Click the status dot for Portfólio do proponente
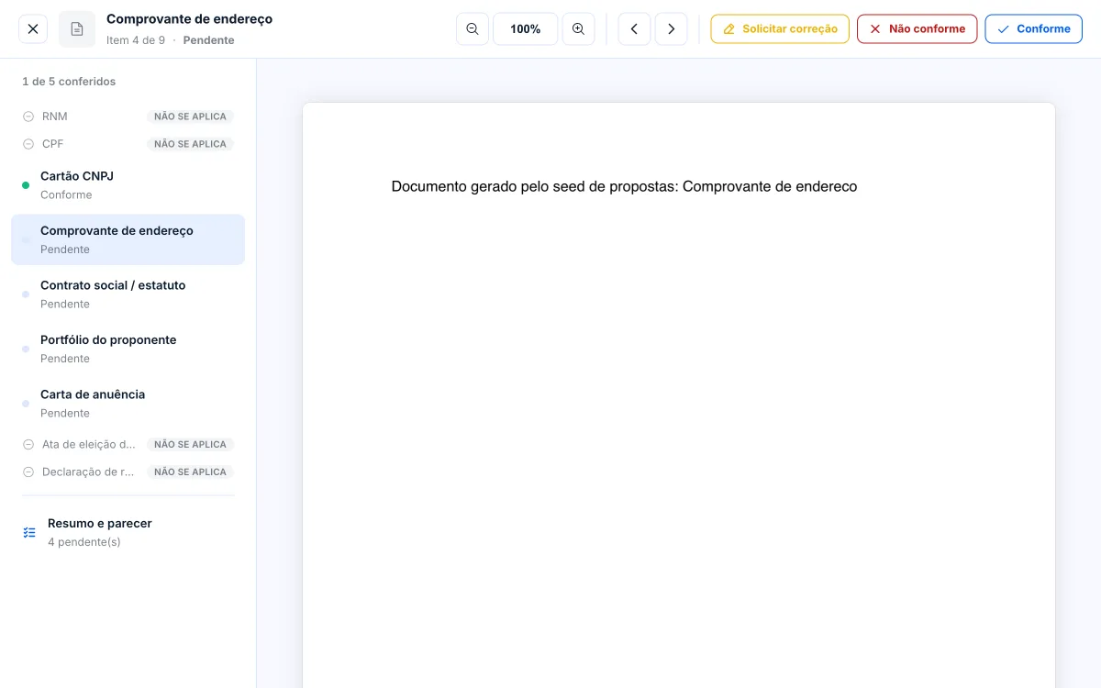The image size is (1101, 688). point(26,349)
